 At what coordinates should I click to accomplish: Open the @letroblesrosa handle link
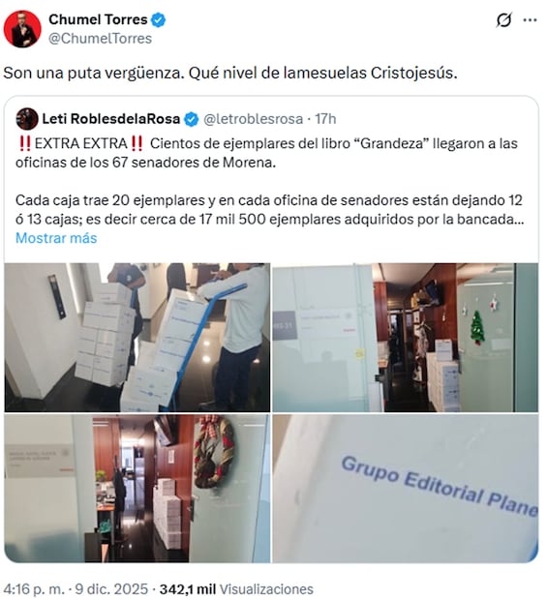click(x=253, y=119)
